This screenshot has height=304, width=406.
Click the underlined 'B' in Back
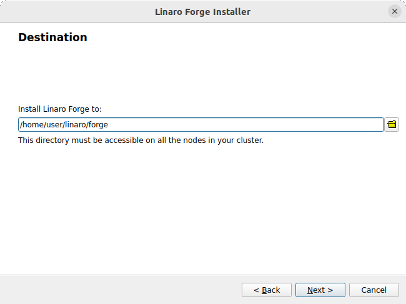pyautogui.click(x=264, y=290)
